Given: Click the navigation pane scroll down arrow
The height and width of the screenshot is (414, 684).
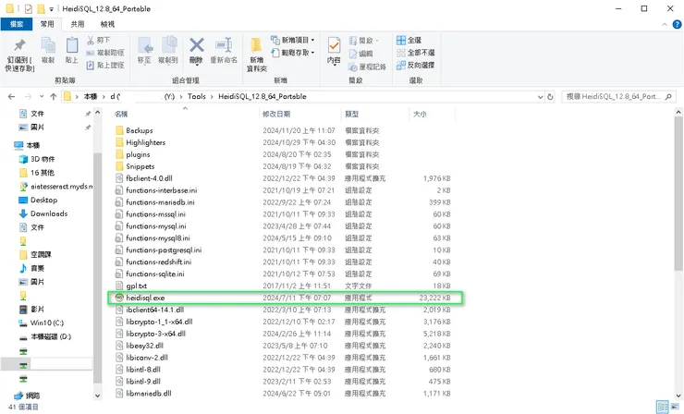Looking at the screenshot, I should (x=97, y=396).
